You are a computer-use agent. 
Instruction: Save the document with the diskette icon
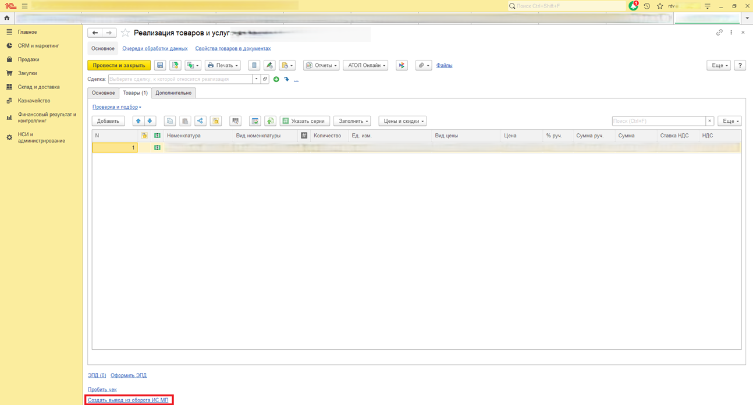tap(160, 65)
